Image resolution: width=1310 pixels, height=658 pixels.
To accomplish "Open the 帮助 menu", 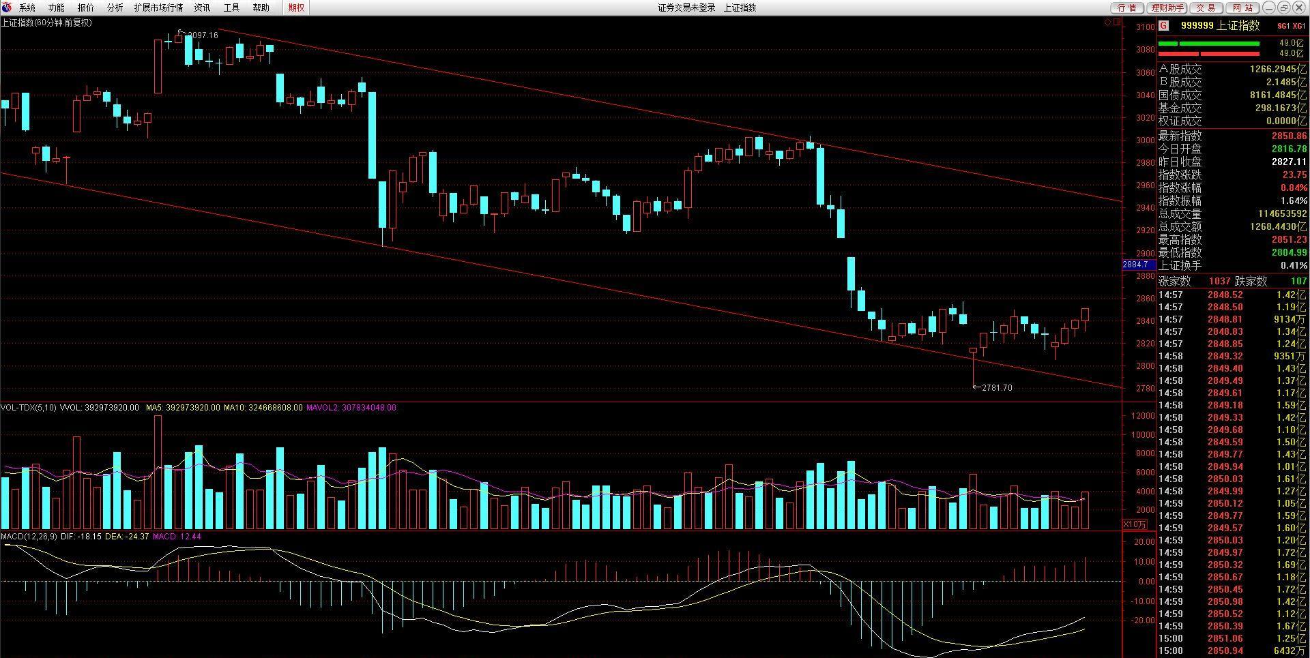I will click(x=261, y=8).
